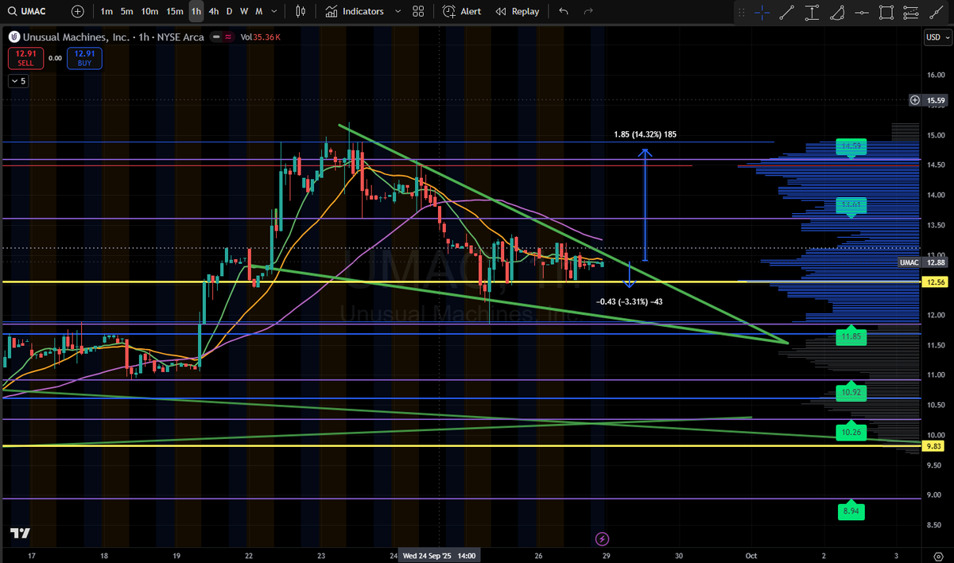Select the trend line drawing tool
The image size is (954, 563).
coord(787,12)
